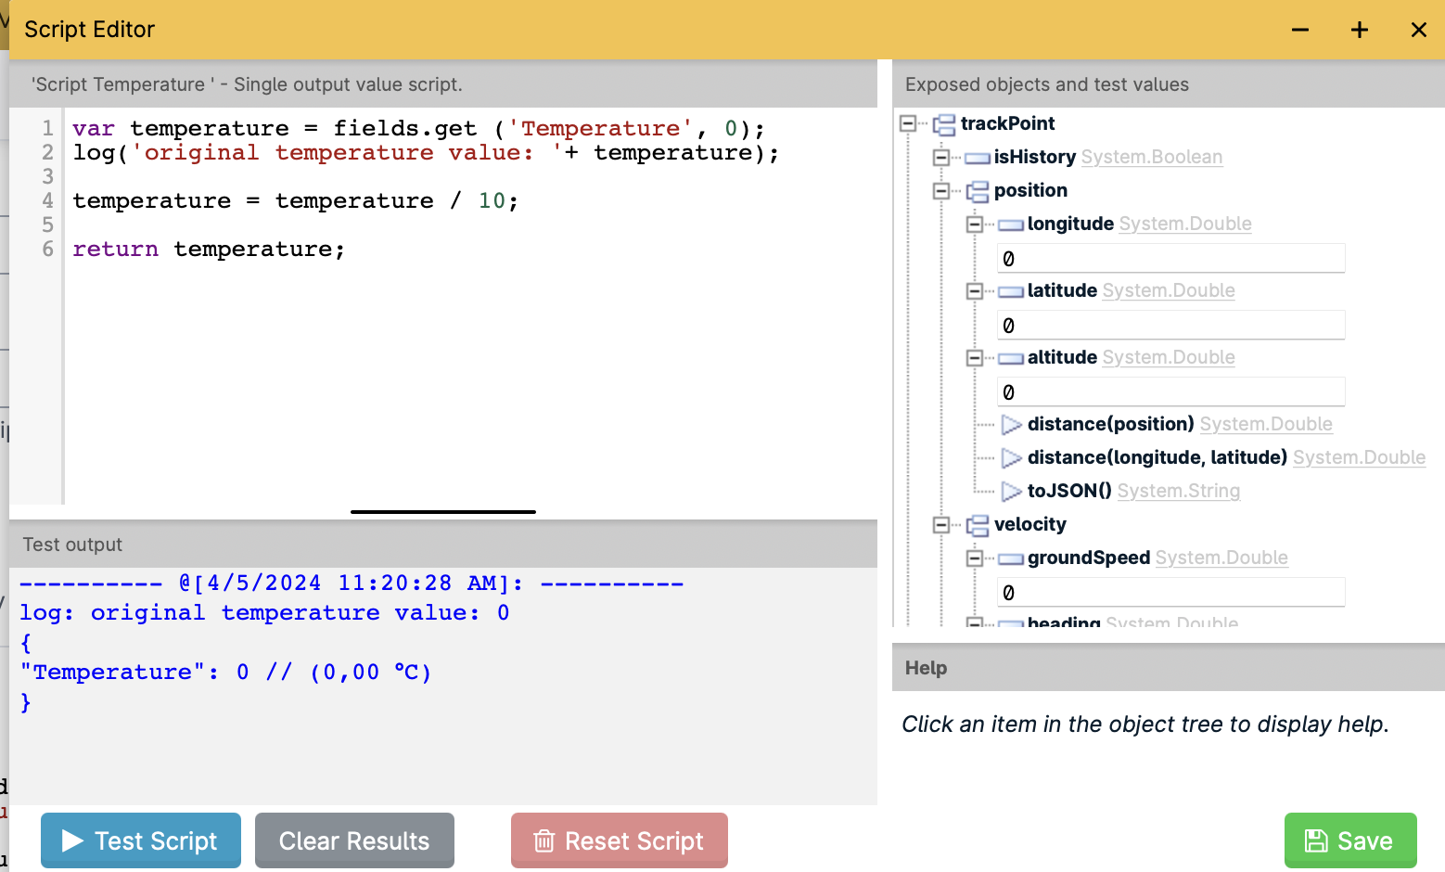This screenshot has width=1445, height=872.
Task: Grab the editor/output splitter handle
Action: click(443, 511)
